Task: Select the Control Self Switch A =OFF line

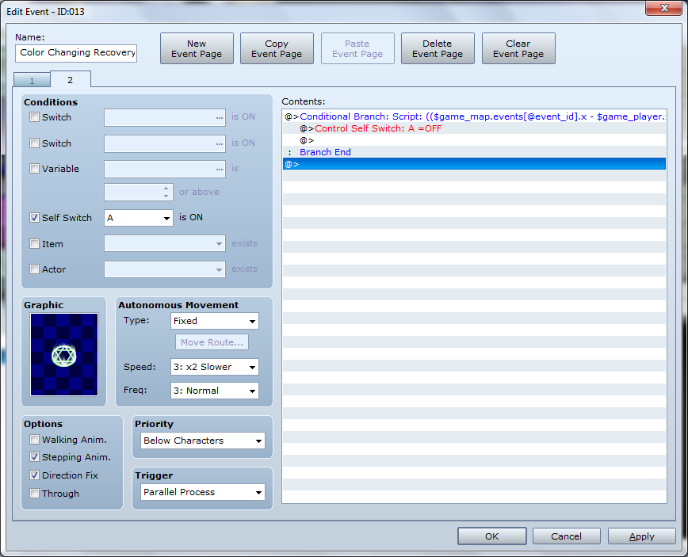Action: [474, 128]
